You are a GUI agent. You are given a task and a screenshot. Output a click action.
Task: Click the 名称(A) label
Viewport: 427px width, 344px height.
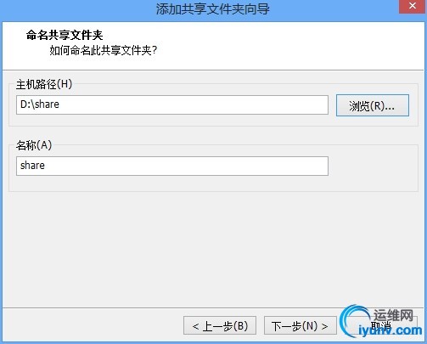pyautogui.click(x=34, y=145)
